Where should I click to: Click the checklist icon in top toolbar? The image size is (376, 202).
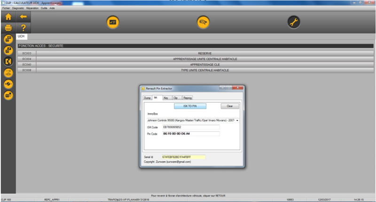(113, 22)
